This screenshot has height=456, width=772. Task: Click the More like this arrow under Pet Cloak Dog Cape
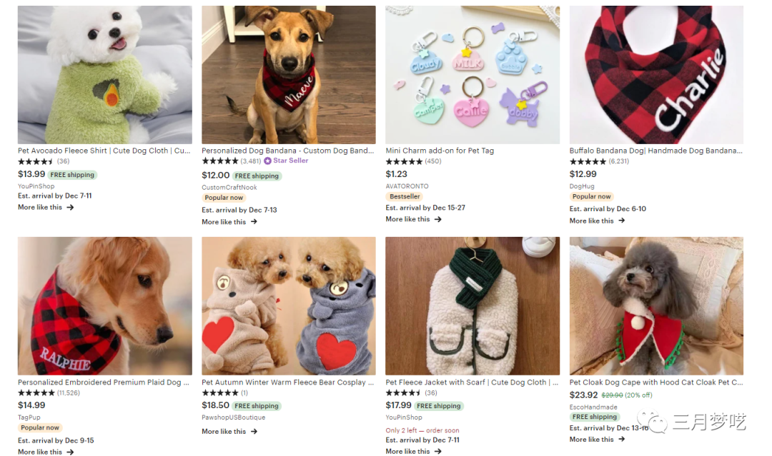(622, 440)
